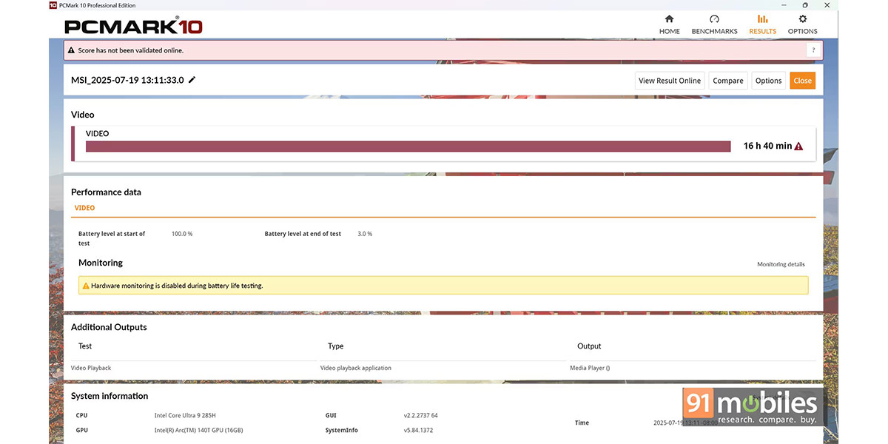Open the result Options button
Image resolution: width=888 pixels, height=444 pixels.
tap(768, 81)
